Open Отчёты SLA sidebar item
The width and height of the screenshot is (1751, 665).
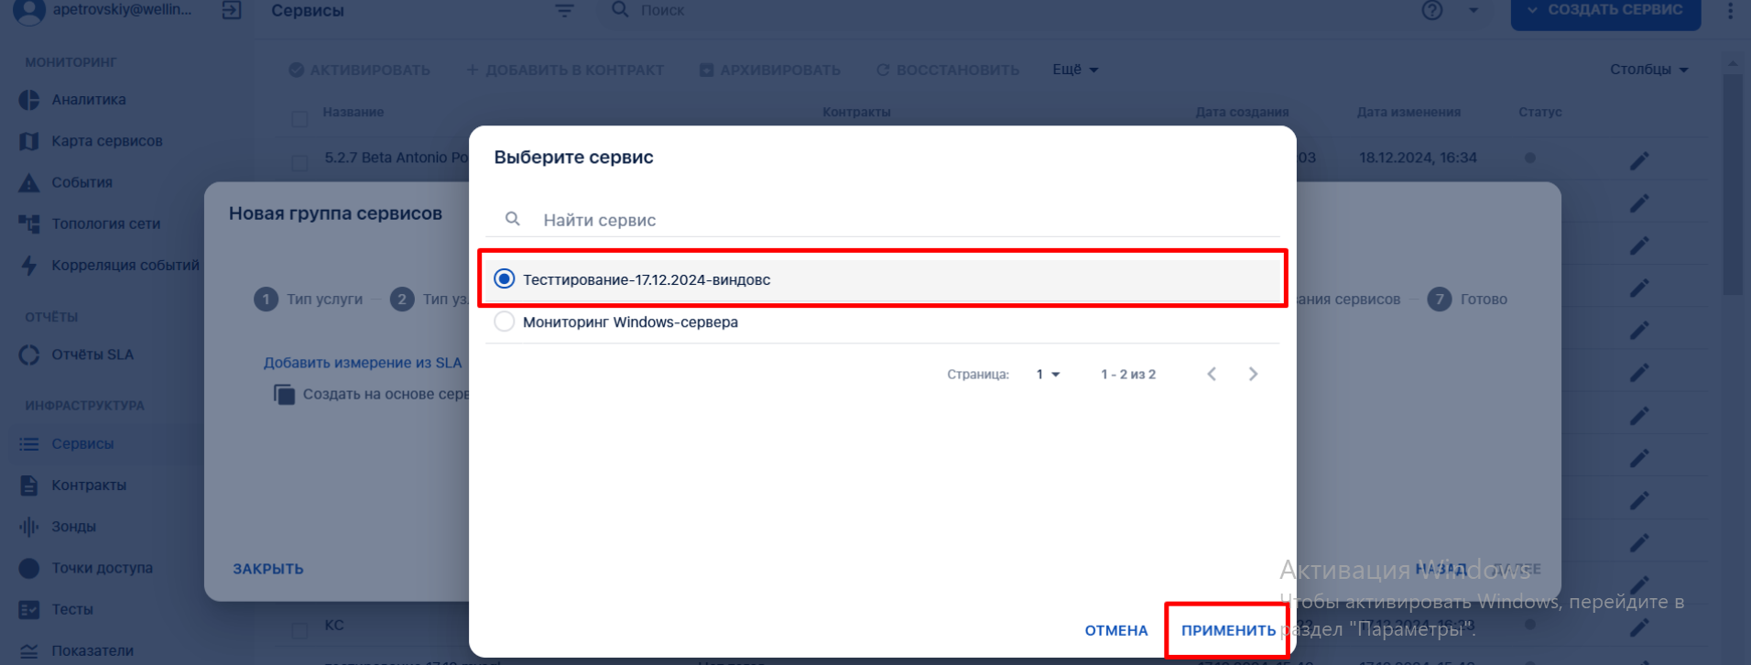pos(92,354)
